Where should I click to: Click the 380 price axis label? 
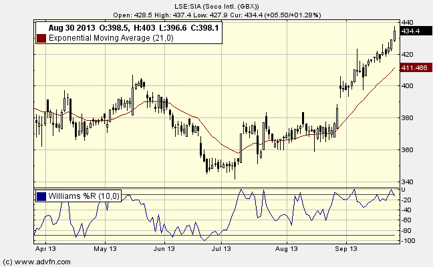pyautogui.click(x=408, y=117)
